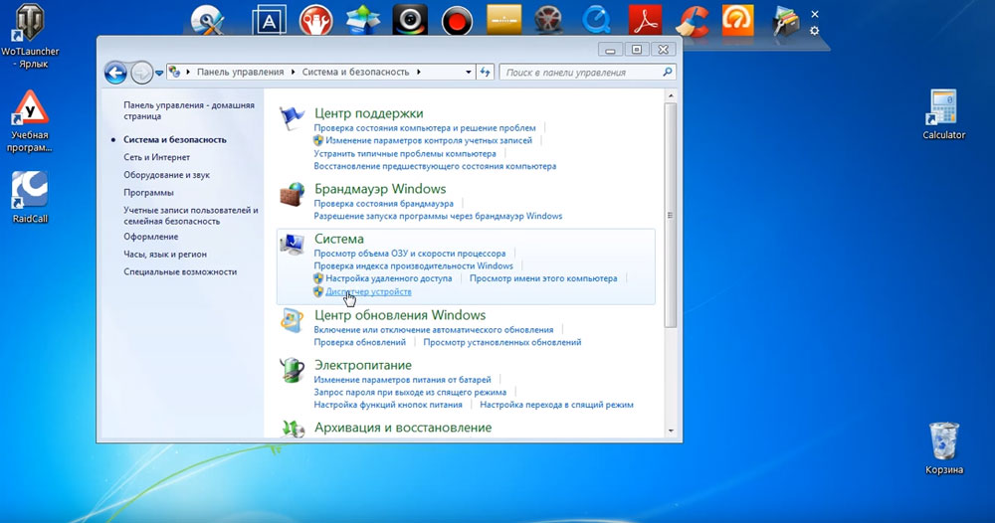Click the Архивация и восстановление icon

click(x=292, y=428)
